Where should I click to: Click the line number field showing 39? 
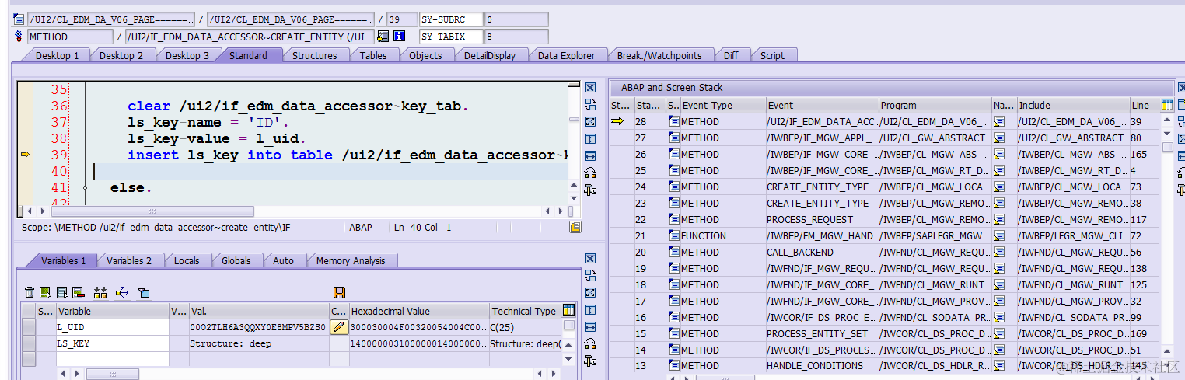402,19
